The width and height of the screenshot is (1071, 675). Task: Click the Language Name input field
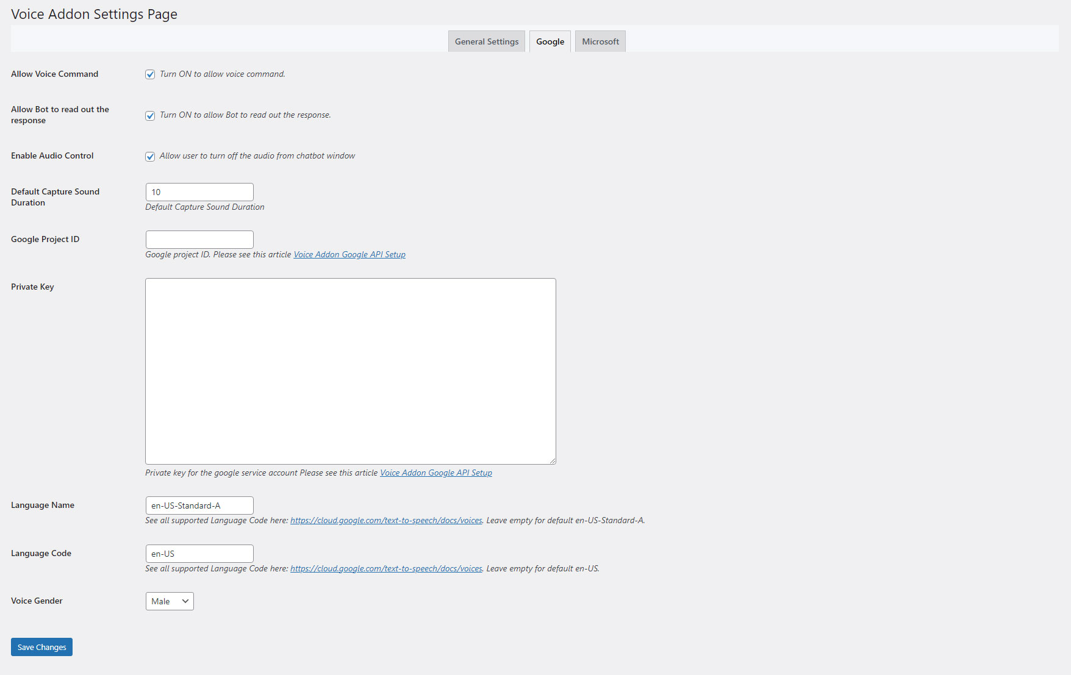tap(199, 505)
